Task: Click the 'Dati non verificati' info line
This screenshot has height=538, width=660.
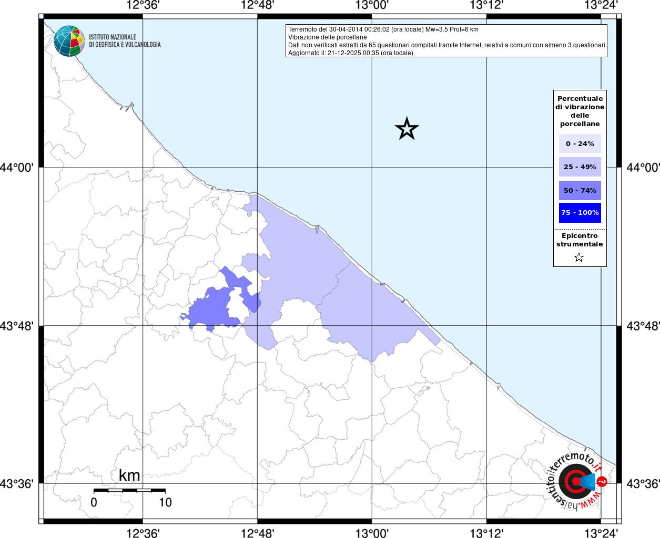Action: click(x=448, y=45)
